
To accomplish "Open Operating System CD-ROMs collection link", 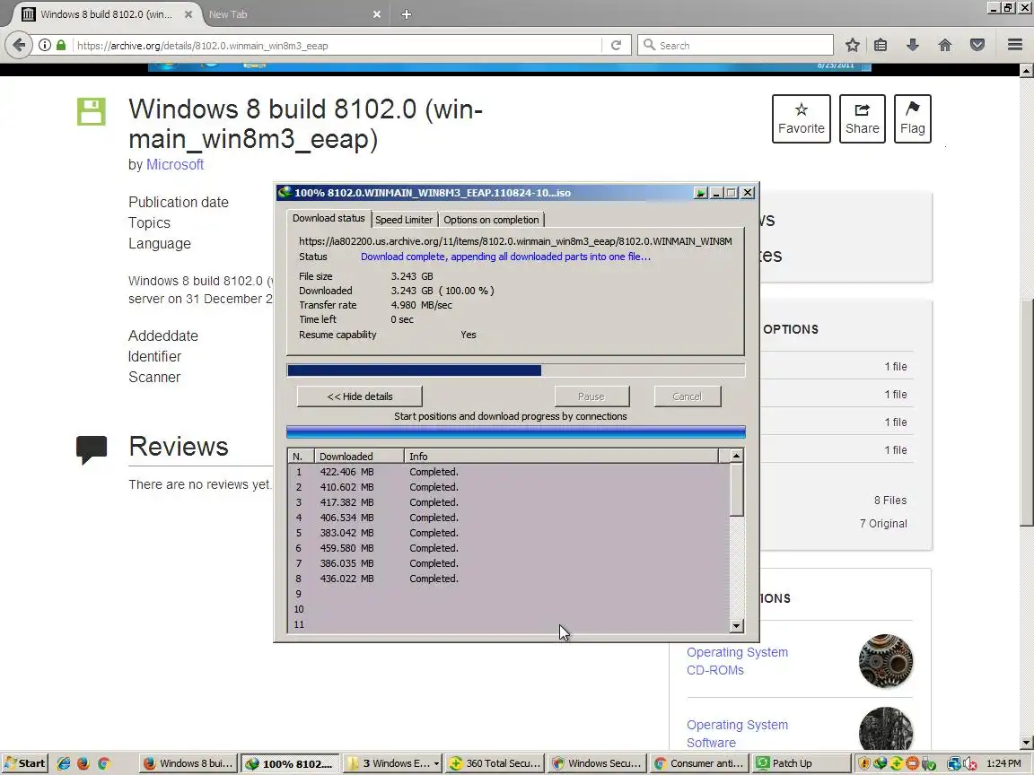I will [x=737, y=661].
